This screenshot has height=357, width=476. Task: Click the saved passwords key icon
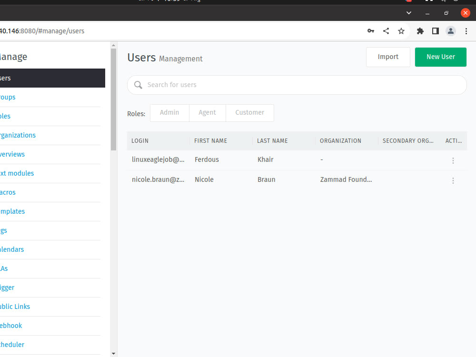[371, 31]
